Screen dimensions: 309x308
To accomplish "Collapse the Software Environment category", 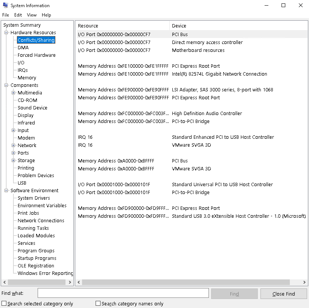I will (x=6, y=190).
